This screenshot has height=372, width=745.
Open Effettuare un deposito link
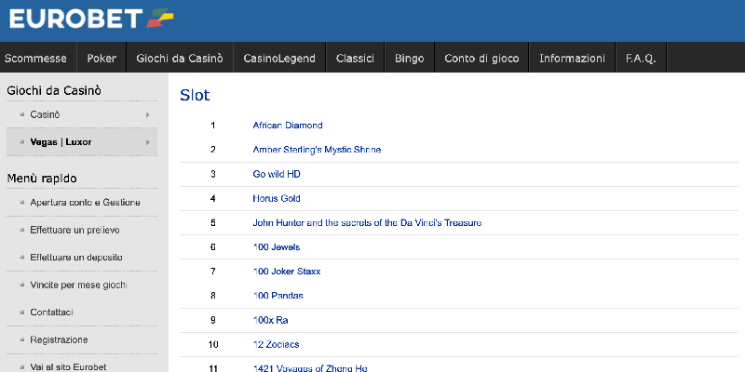point(76,258)
